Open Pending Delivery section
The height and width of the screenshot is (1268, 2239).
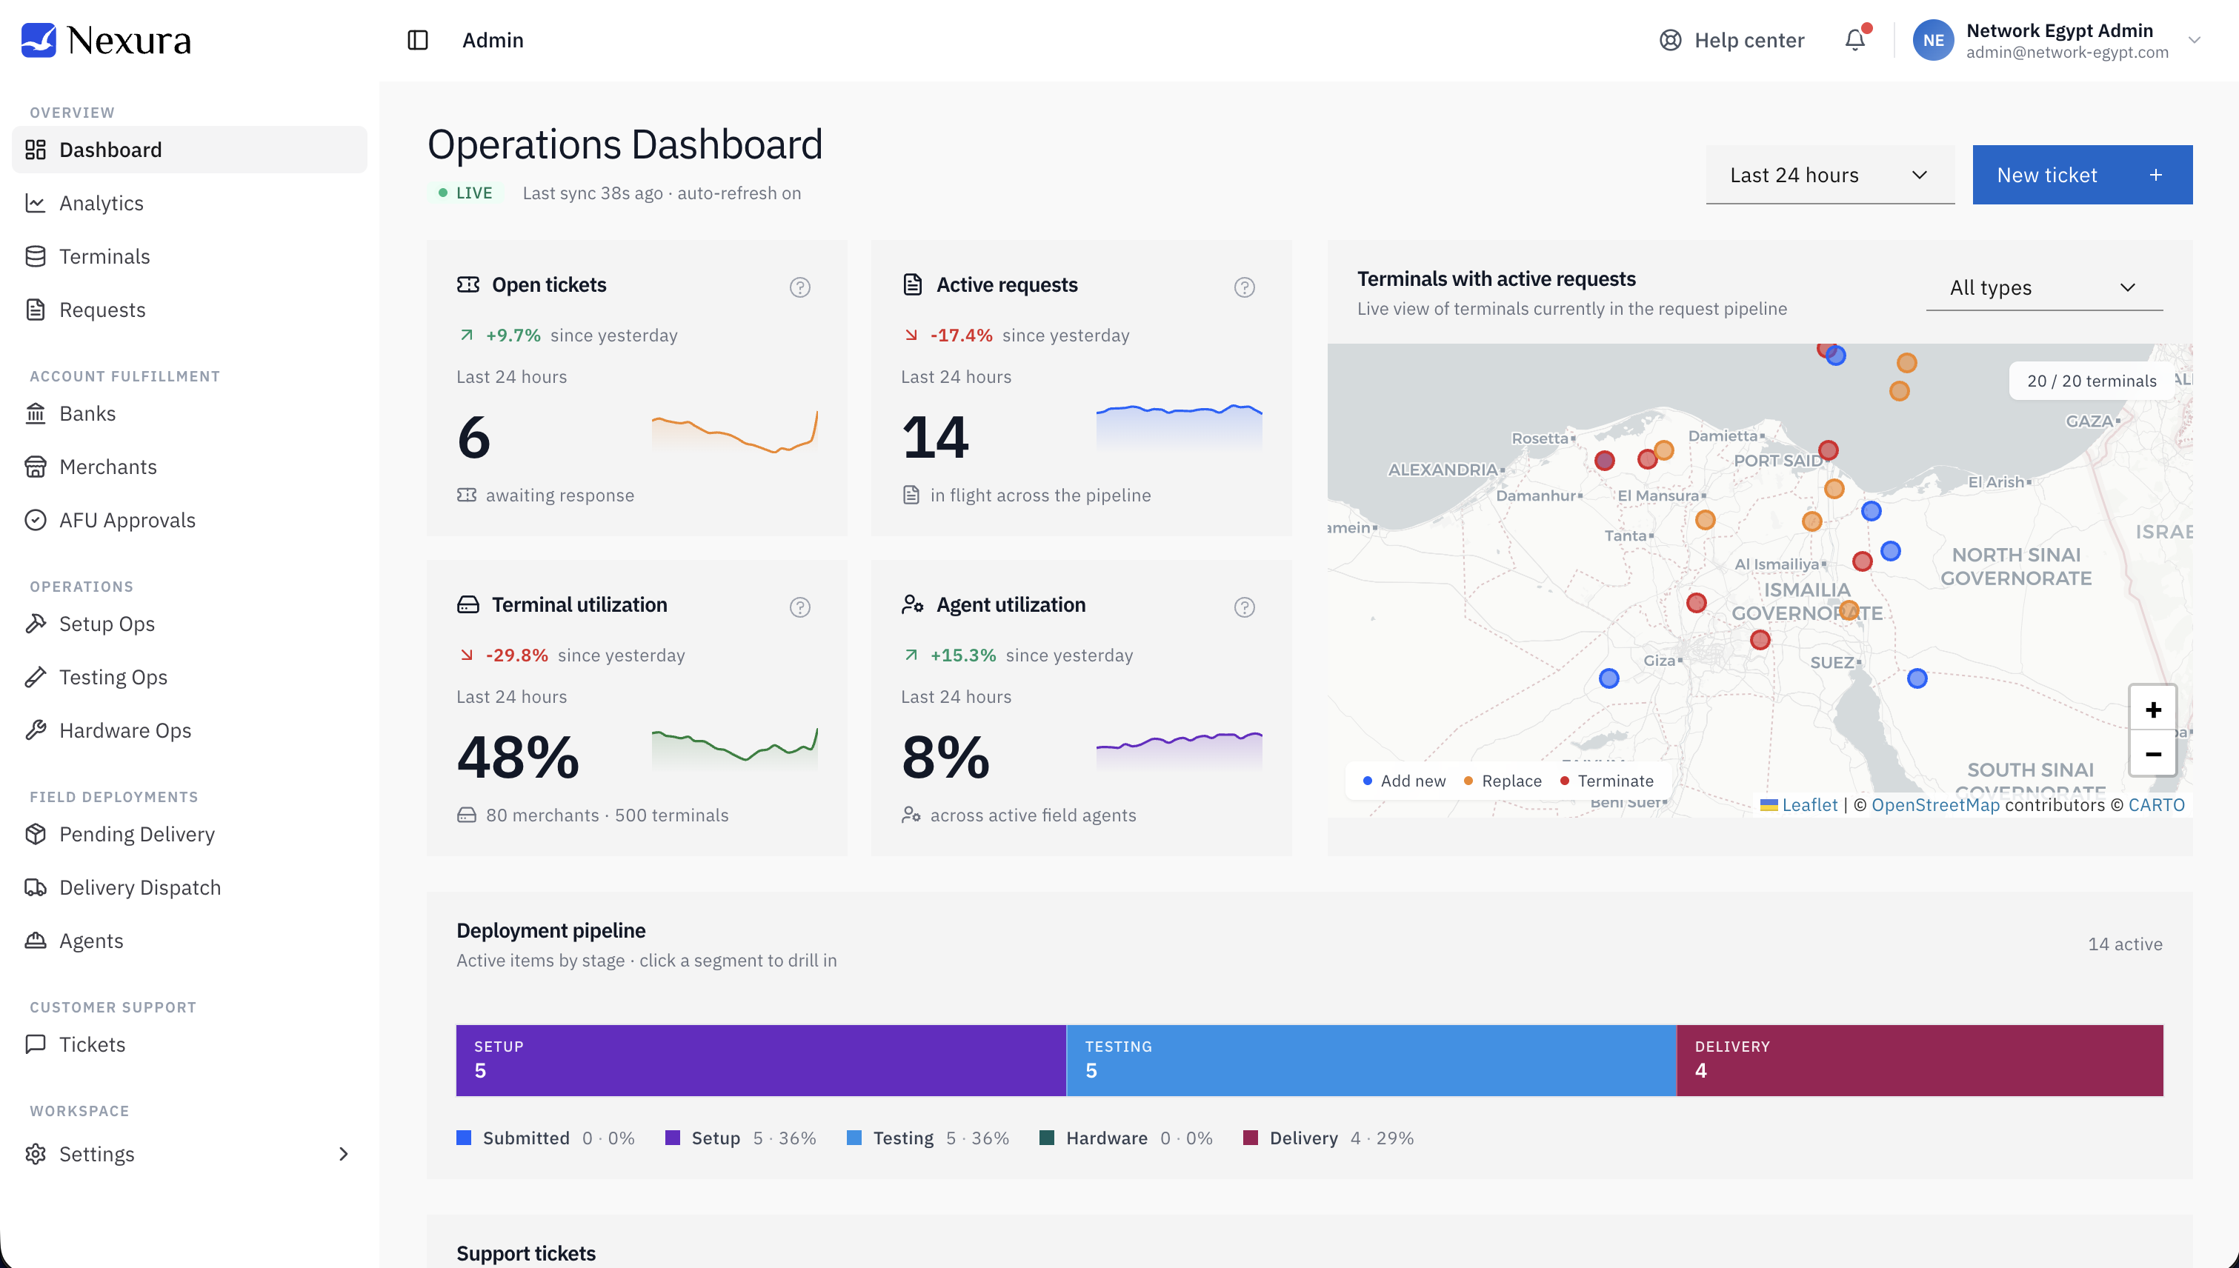pyautogui.click(x=190, y=834)
